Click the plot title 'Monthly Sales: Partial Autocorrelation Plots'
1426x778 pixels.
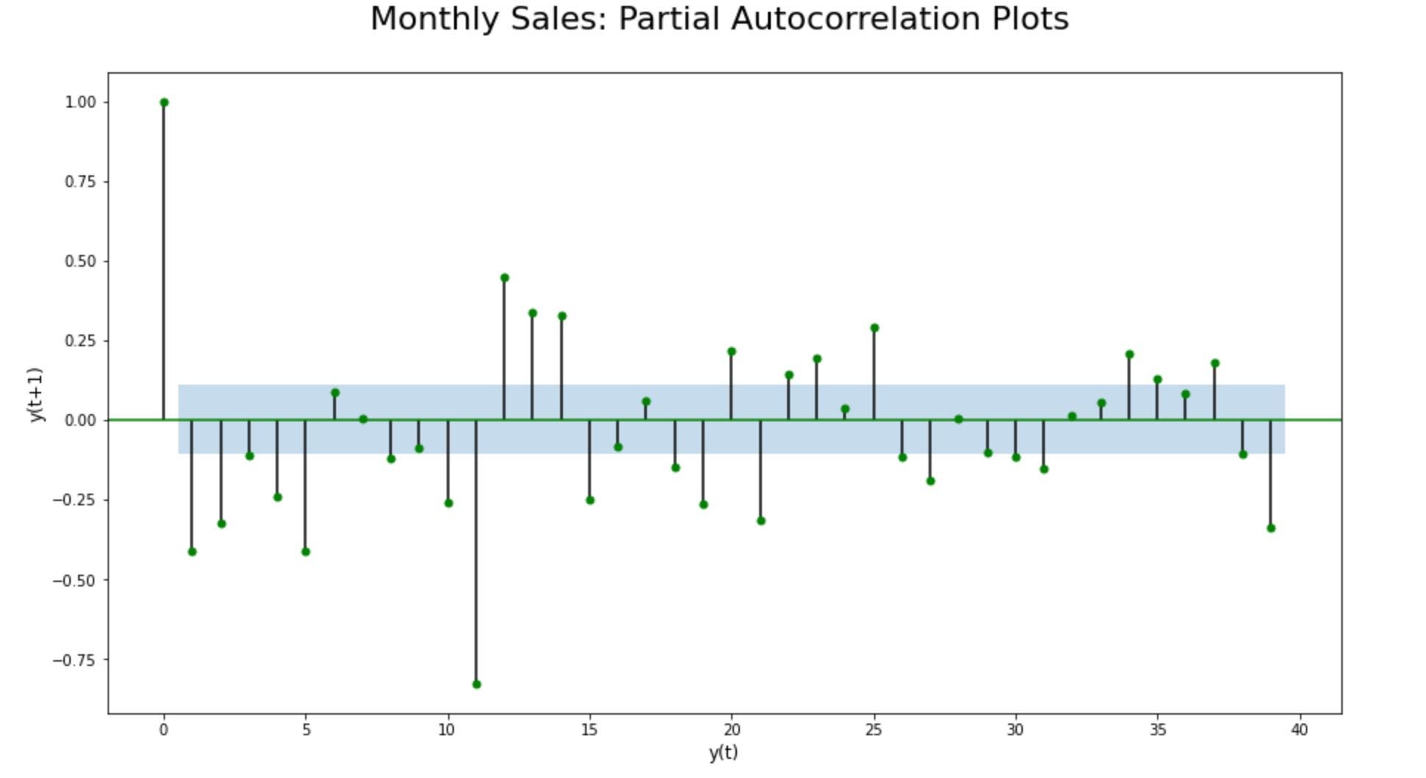click(x=719, y=19)
